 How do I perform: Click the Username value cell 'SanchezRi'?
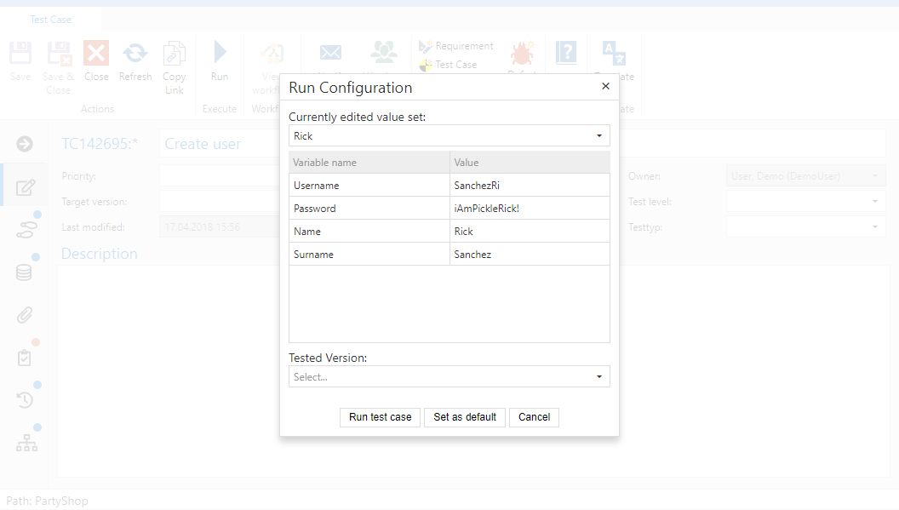pyautogui.click(x=529, y=186)
